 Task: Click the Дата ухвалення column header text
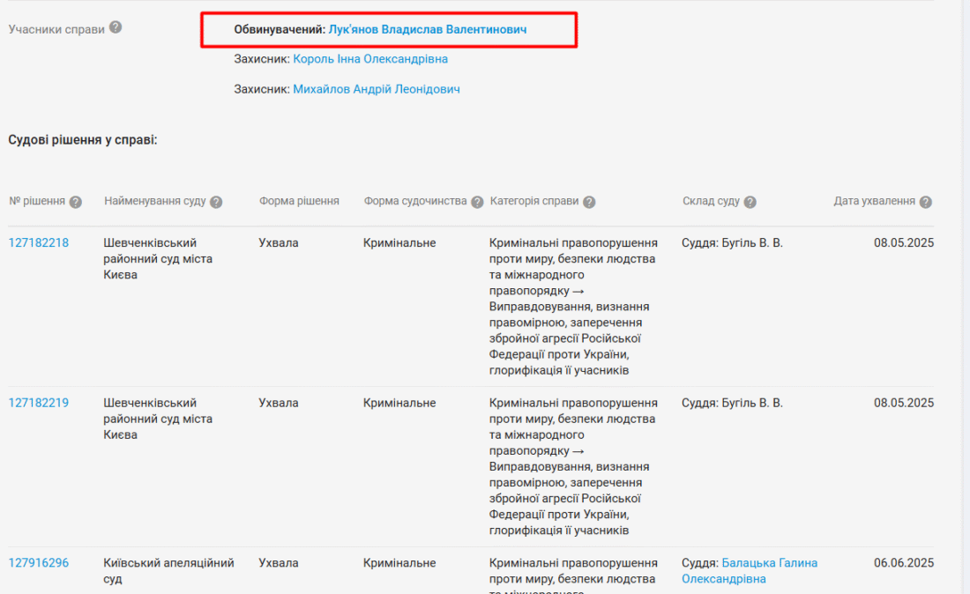pyautogui.click(x=875, y=201)
